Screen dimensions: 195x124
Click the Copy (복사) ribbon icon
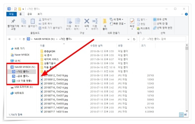pos(23,21)
